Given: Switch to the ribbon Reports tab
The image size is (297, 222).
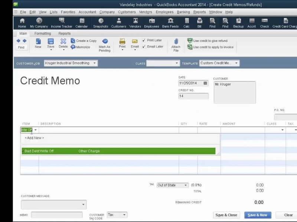Looking at the screenshot, I should [64, 33].
